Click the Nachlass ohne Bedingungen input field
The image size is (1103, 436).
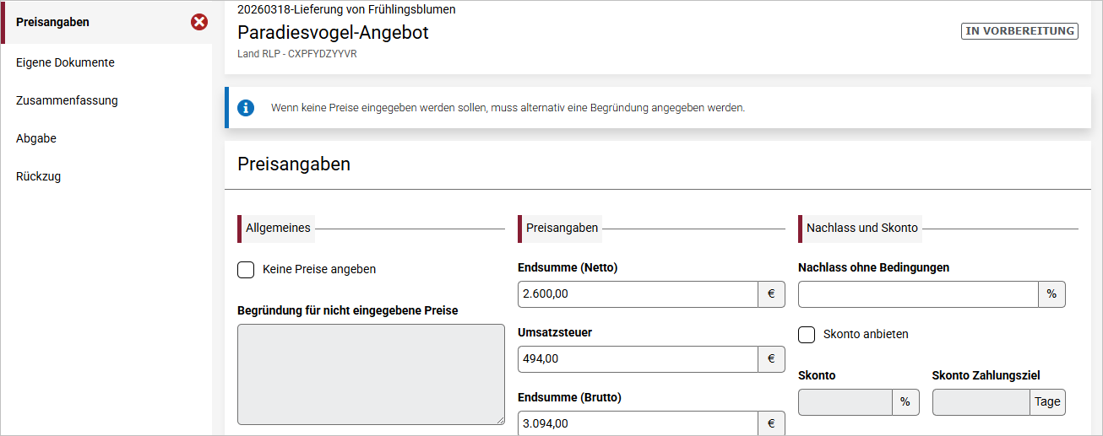pos(918,294)
